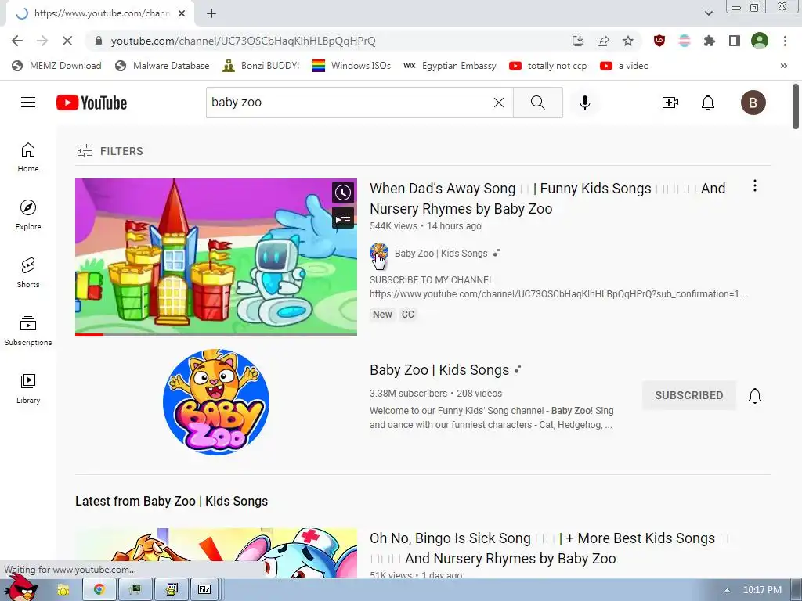Viewport: 802px width, 601px height.
Task: Toggle Baby Zoo channel notification bell
Action: pyautogui.click(x=754, y=395)
